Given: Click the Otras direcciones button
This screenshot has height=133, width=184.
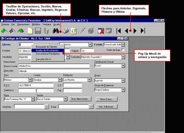Looking at the screenshot, I should coord(80,99).
